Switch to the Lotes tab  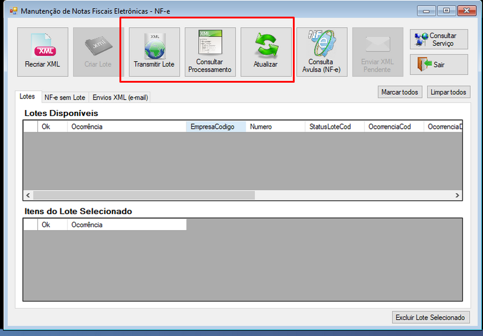point(27,97)
